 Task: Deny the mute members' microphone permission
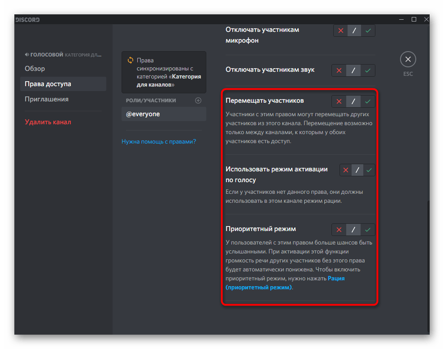[341, 31]
